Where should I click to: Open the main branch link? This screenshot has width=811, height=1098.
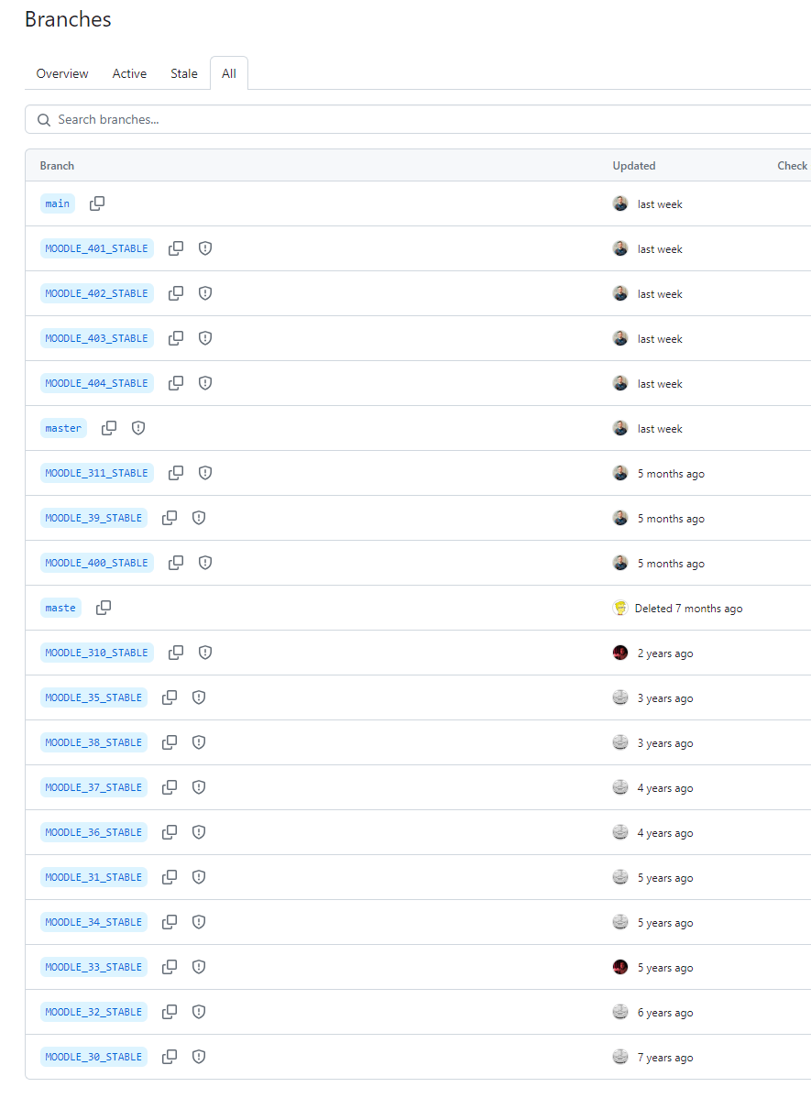pyautogui.click(x=58, y=203)
